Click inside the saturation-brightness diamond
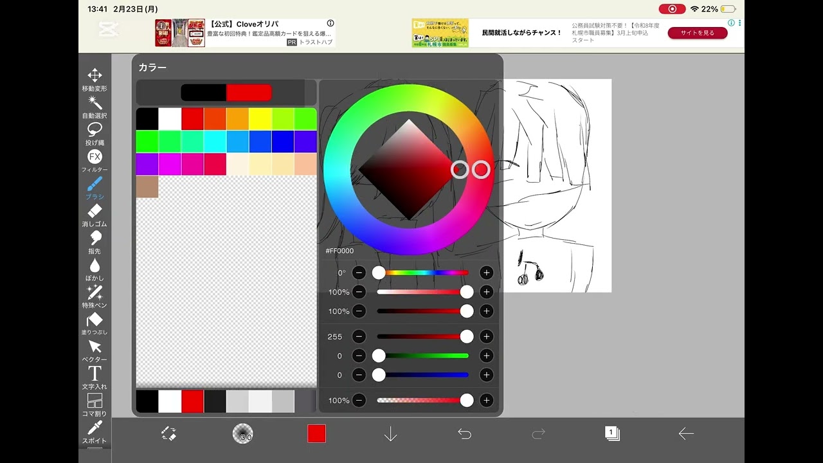This screenshot has height=463, width=823. click(409, 170)
